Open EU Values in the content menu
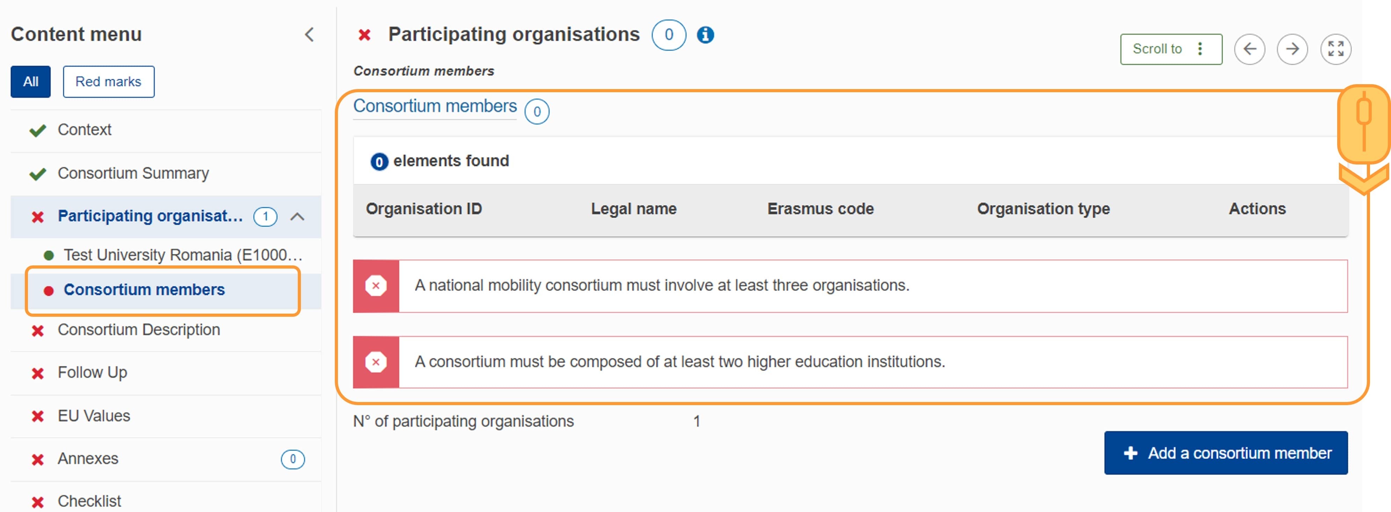The height and width of the screenshot is (512, 1391). pos(94,416)
